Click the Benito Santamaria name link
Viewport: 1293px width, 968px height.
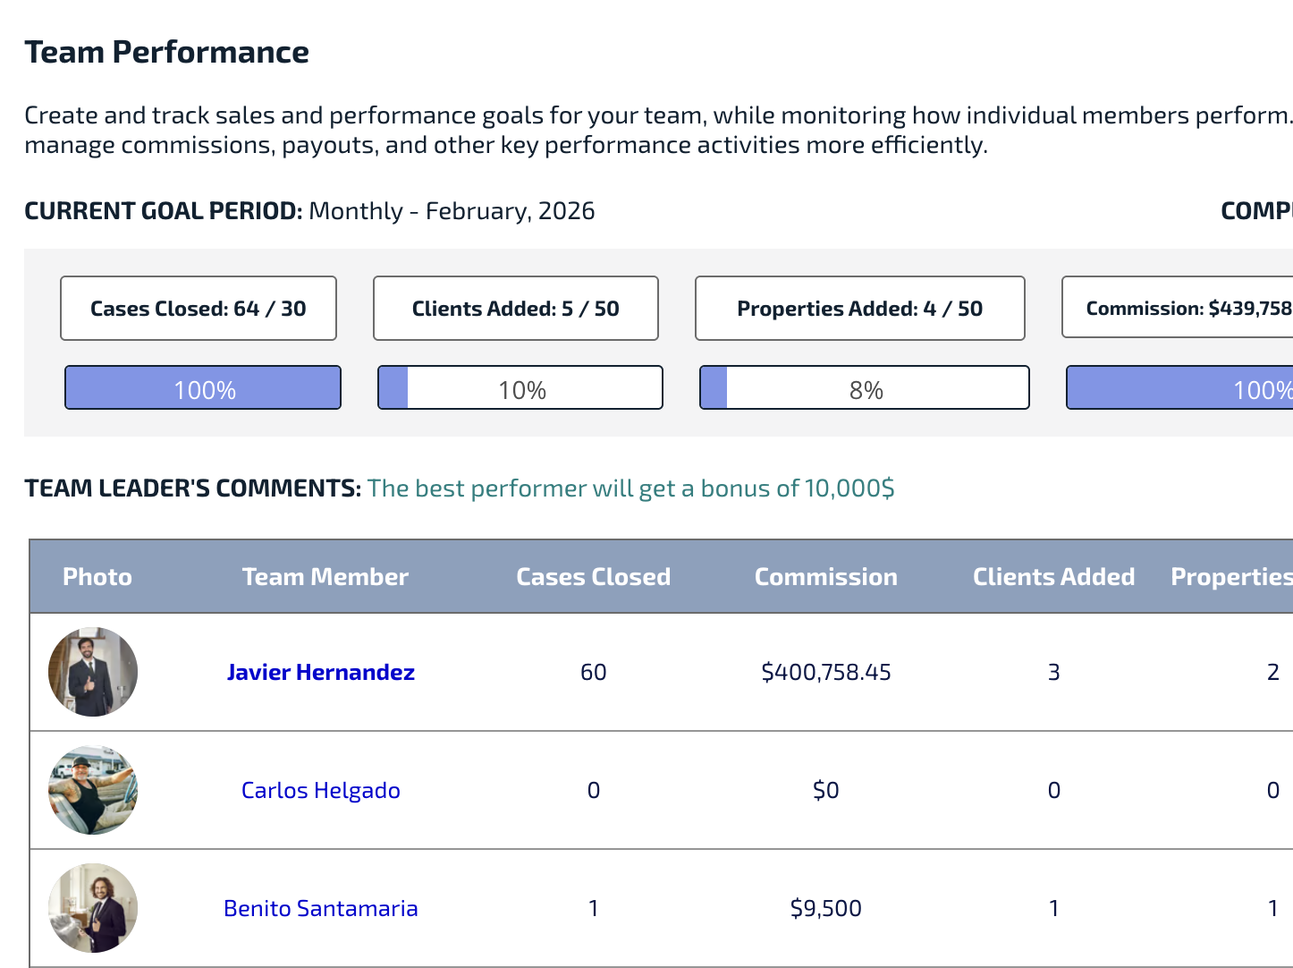pyautogui.click(x=320, y=908)
